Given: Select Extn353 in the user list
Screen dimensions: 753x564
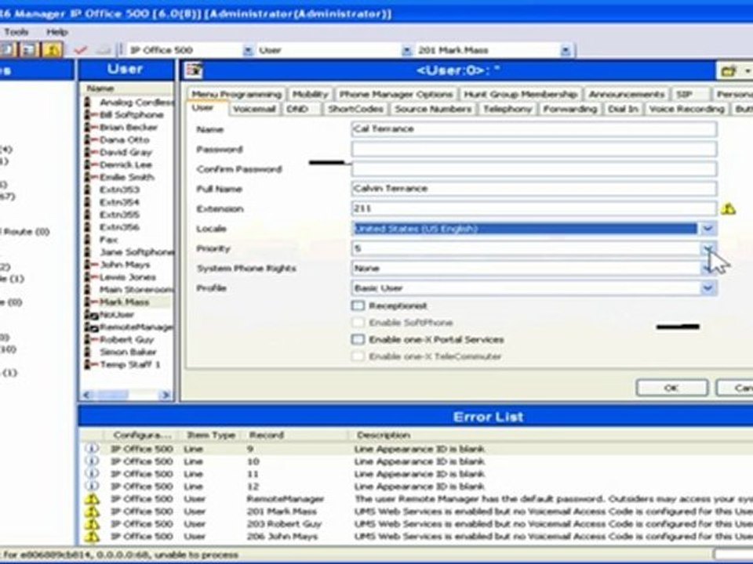Looking at the screenshot, I should point(119,190).
